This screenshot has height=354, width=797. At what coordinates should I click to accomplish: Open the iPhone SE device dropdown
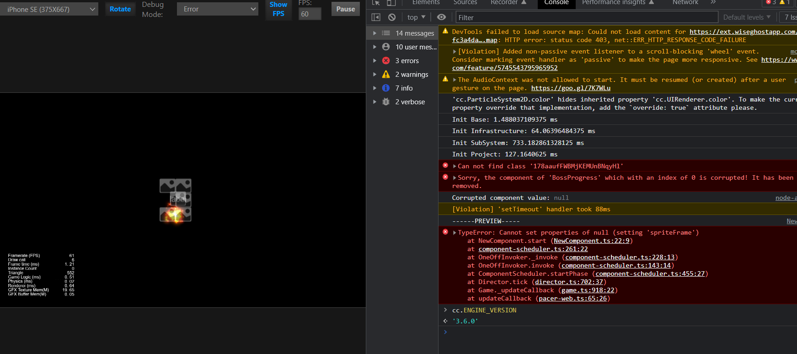49,9
